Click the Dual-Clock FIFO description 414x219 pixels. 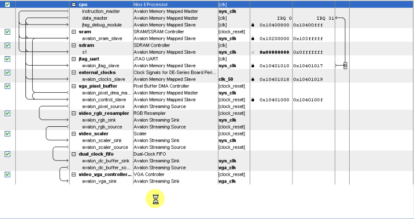tap(150, 154)
